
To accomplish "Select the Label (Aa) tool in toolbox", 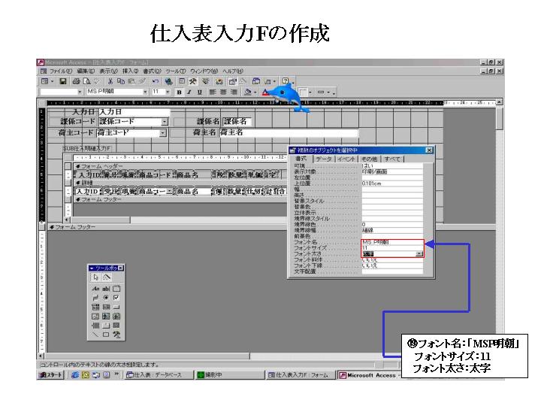I will tap(95, 289).
